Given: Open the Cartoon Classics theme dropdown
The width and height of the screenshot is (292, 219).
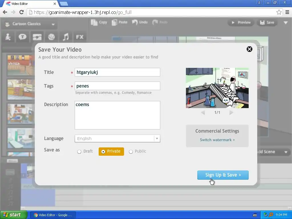Looking at the screenshot, I should 30,24.
